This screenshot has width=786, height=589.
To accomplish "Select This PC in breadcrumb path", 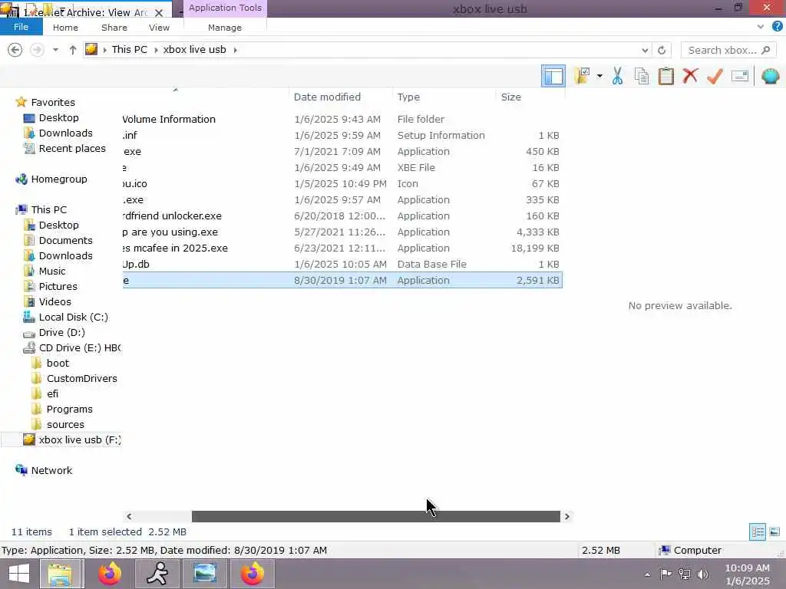I will [129, 50].
